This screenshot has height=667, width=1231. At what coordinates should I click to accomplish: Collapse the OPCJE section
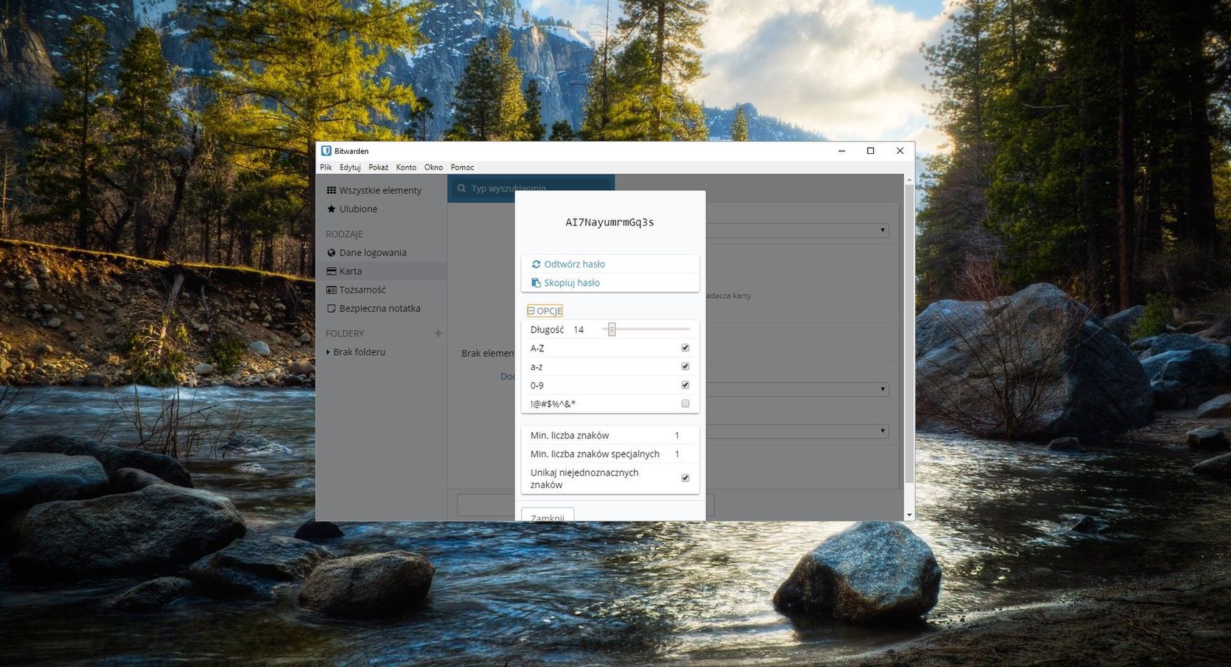coord(545,311)
